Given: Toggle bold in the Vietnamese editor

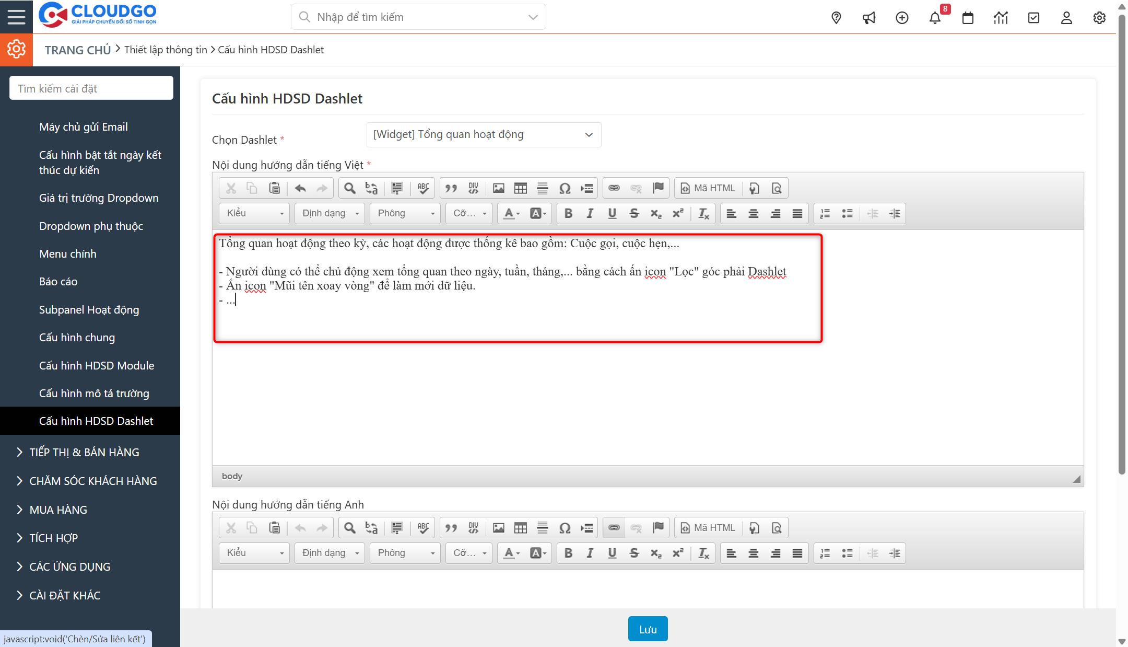Looking at the screenshot, I should pos(568,213).
